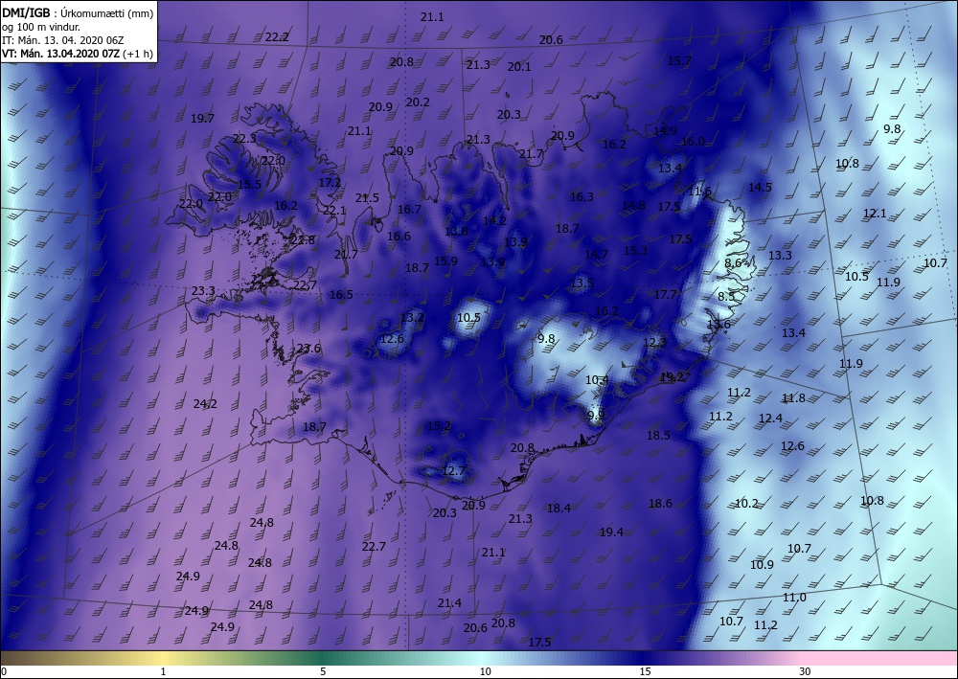Click the map value '18.5'

tap(659, 436)
